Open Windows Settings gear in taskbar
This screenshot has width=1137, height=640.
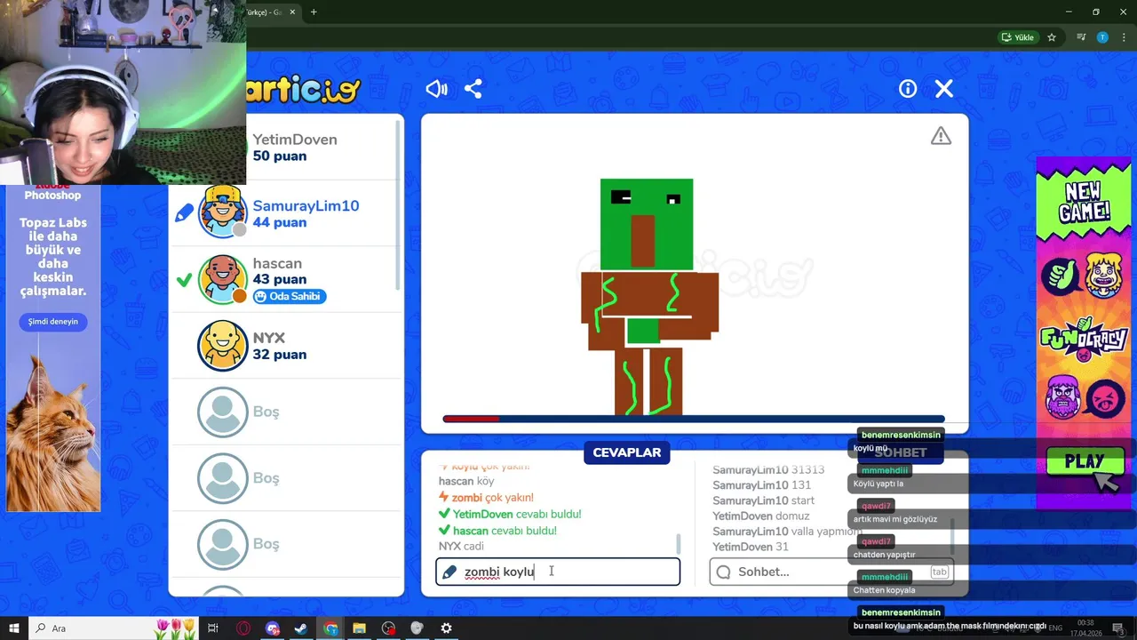click(x=446, y=628)
